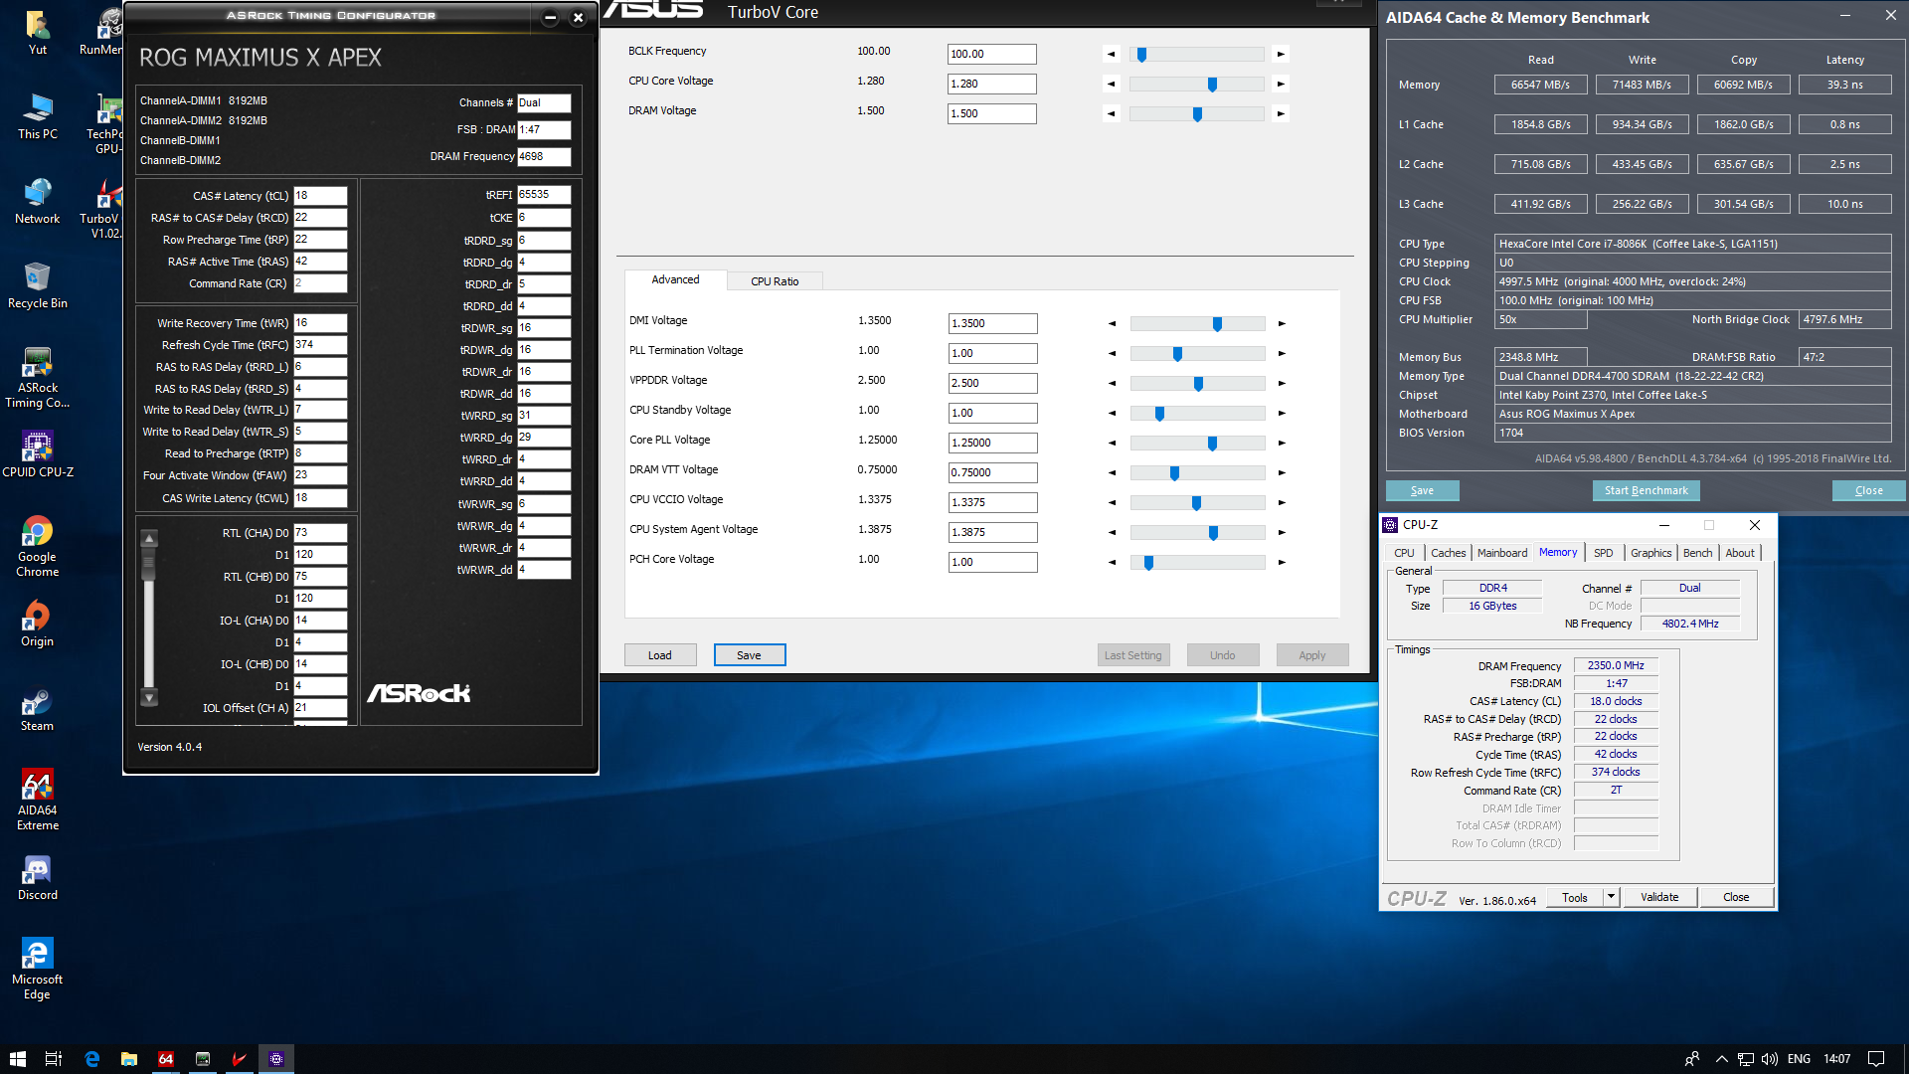Open the Steam desktop icon
This screenshot has width=1909, height=1074.
click(38, 708)
